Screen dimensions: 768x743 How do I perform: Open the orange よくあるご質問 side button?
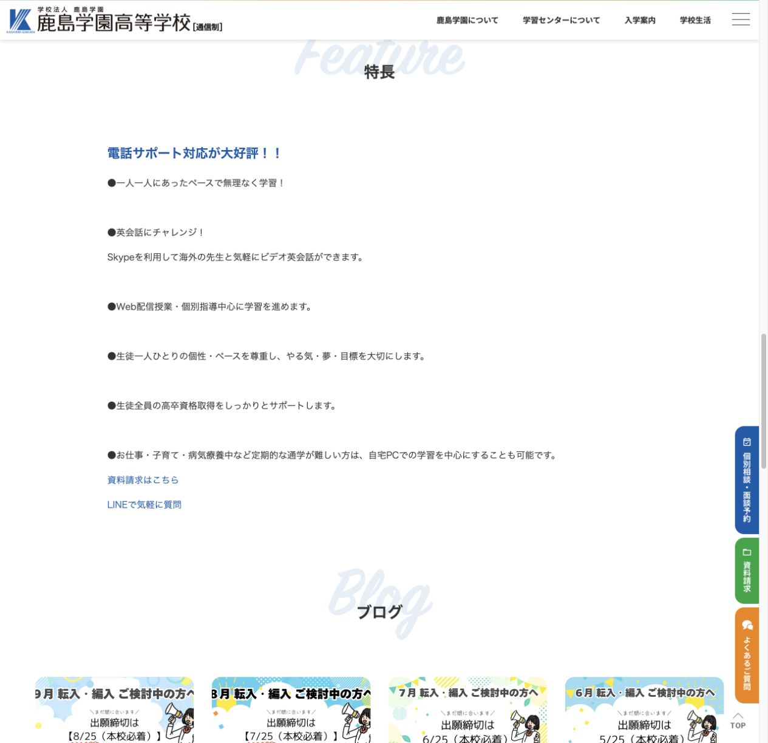[x=747, y=656]
